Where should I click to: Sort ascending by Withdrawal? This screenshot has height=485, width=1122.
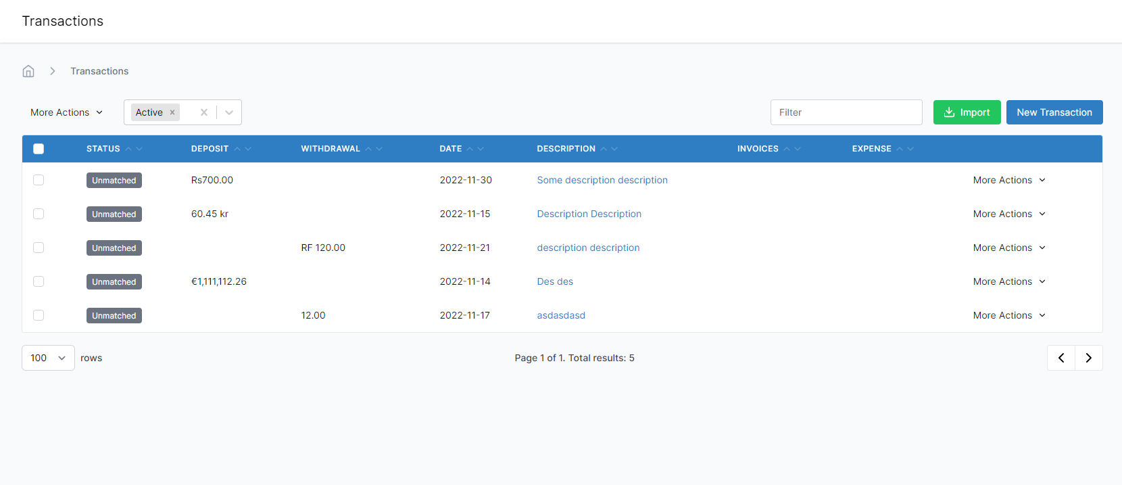point(368,149)
